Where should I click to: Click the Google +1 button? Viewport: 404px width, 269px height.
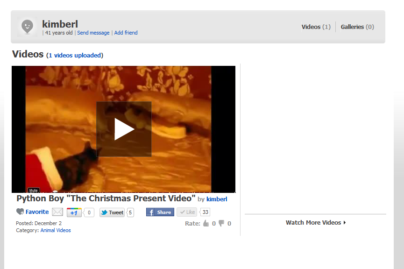coord(74,212)
